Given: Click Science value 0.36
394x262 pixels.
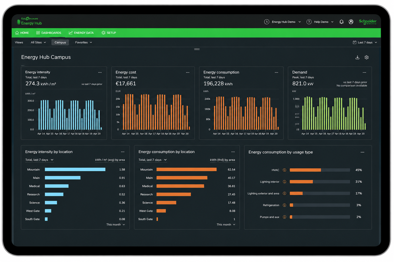Looking at the screenshot, I should coord(122,203).
